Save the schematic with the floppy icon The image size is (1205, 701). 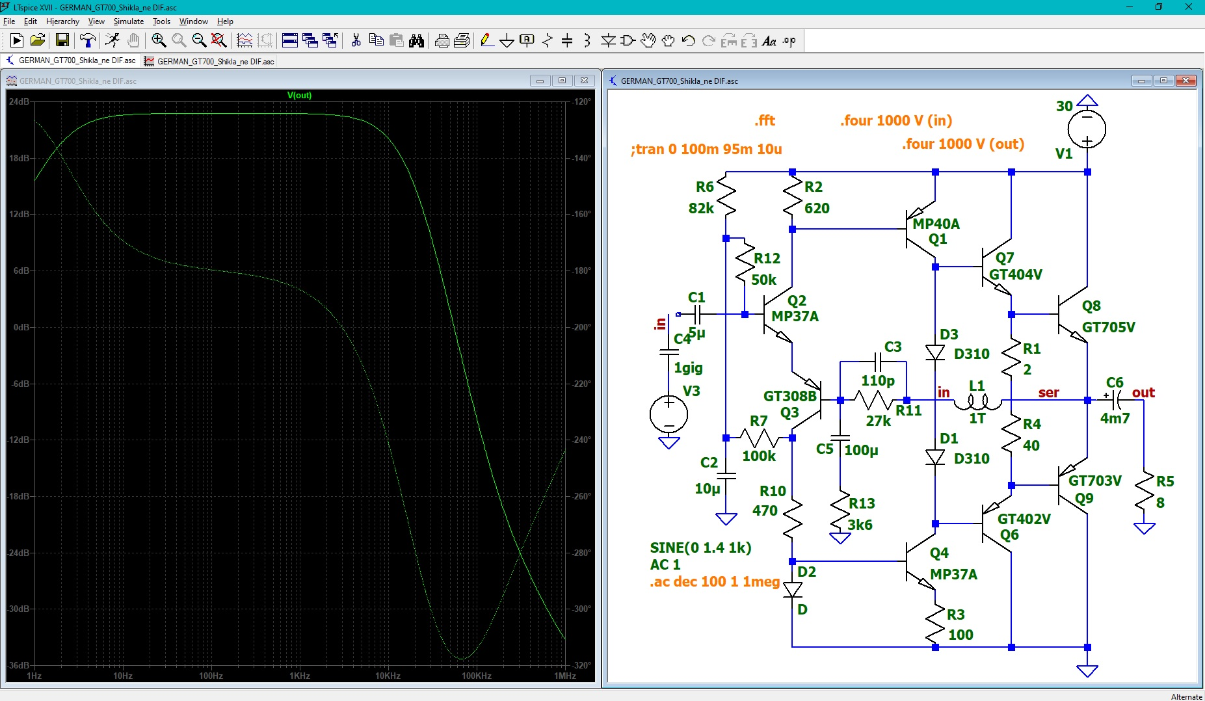click(62, 40)
